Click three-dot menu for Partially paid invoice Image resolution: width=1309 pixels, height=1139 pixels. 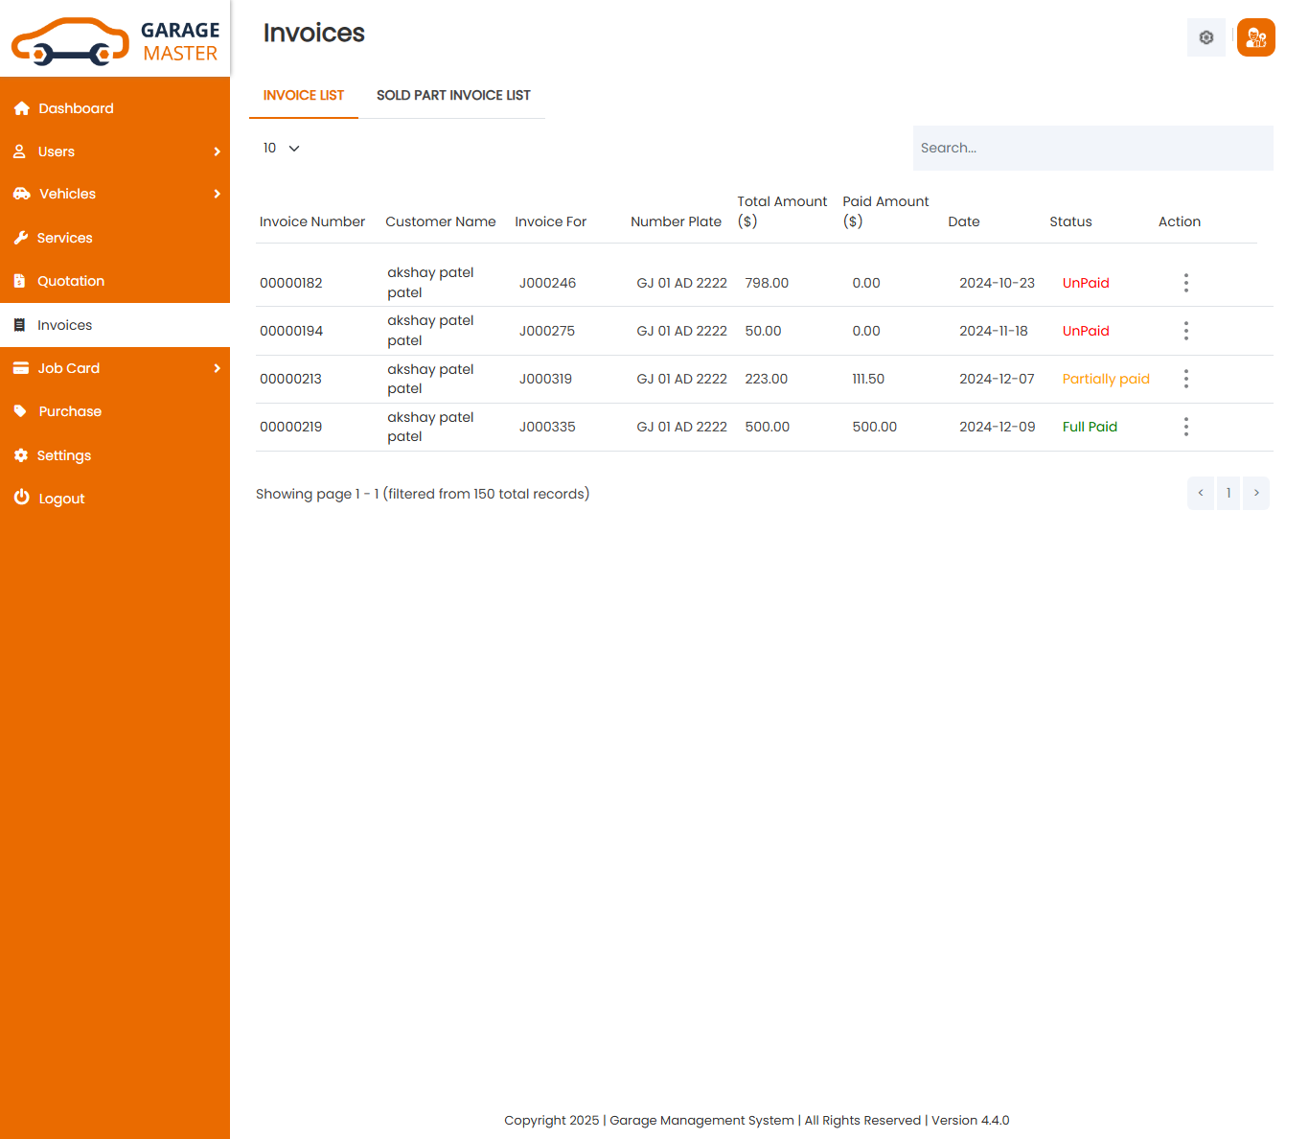1185,379
